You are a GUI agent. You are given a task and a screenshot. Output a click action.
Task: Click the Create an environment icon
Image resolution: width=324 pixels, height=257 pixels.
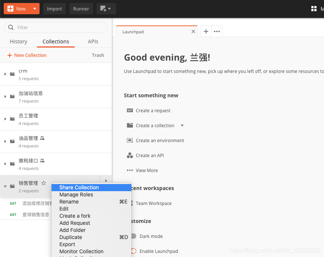pyautogui.click(x=130, y=140)
